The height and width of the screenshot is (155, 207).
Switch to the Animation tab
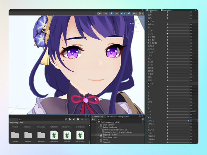(x=166, y=10)
